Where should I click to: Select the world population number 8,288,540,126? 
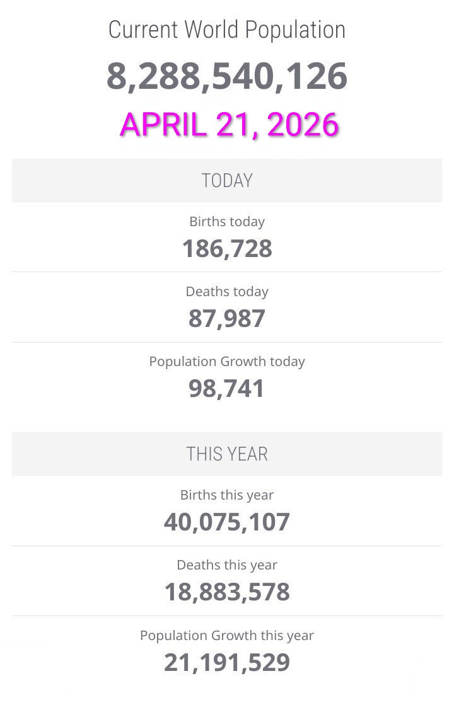226,76
